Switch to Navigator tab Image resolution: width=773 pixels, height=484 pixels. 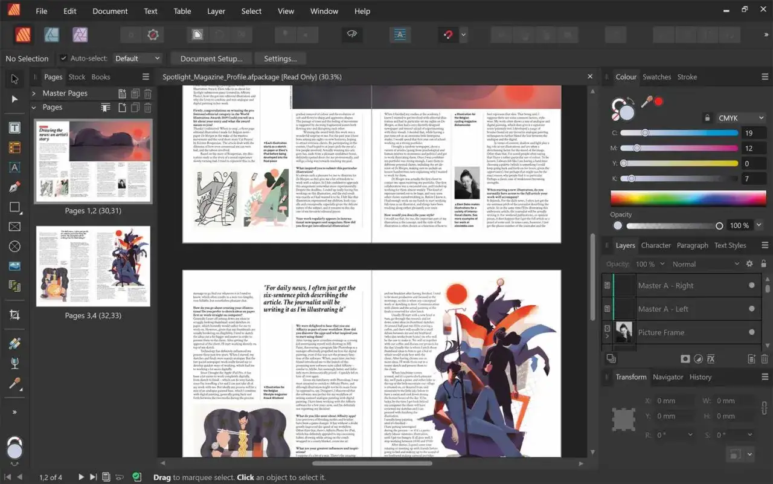pyautogui.click(x=668, y=377)
